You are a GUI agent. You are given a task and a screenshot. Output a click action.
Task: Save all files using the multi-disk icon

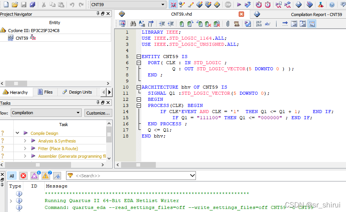(33, 5)
